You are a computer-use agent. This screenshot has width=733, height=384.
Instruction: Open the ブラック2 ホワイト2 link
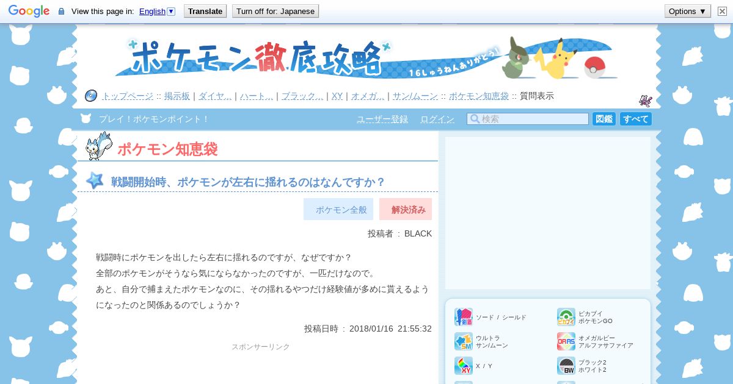point(593,366)
